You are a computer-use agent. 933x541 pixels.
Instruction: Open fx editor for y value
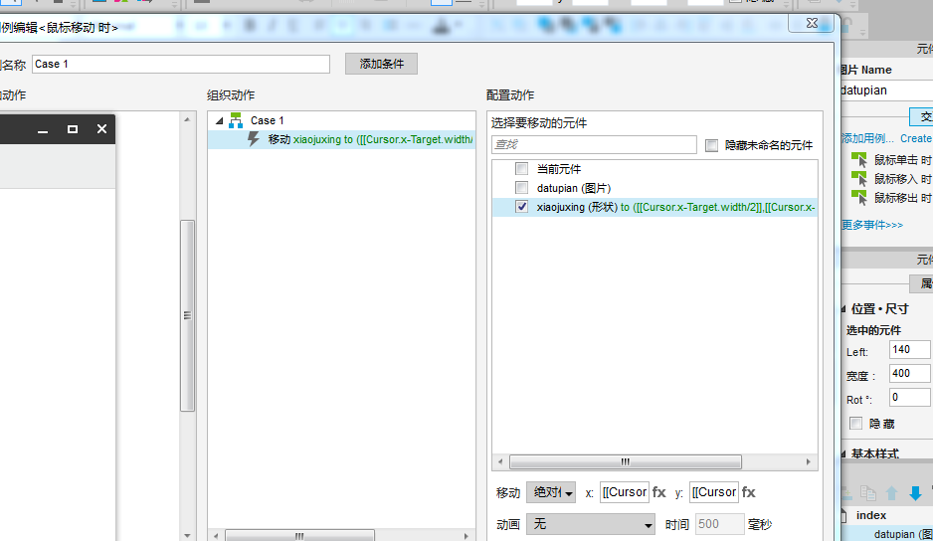(x=749, y=492)
